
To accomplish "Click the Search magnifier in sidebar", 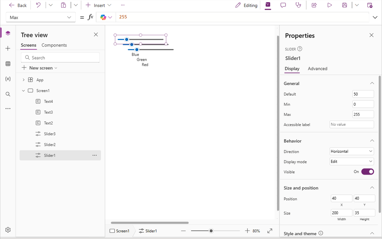I will point(8,94).
